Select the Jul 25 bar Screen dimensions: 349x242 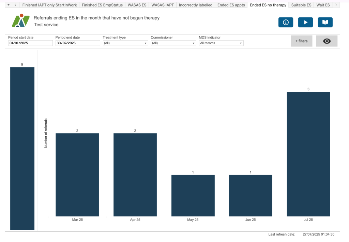tap(308, 154)
